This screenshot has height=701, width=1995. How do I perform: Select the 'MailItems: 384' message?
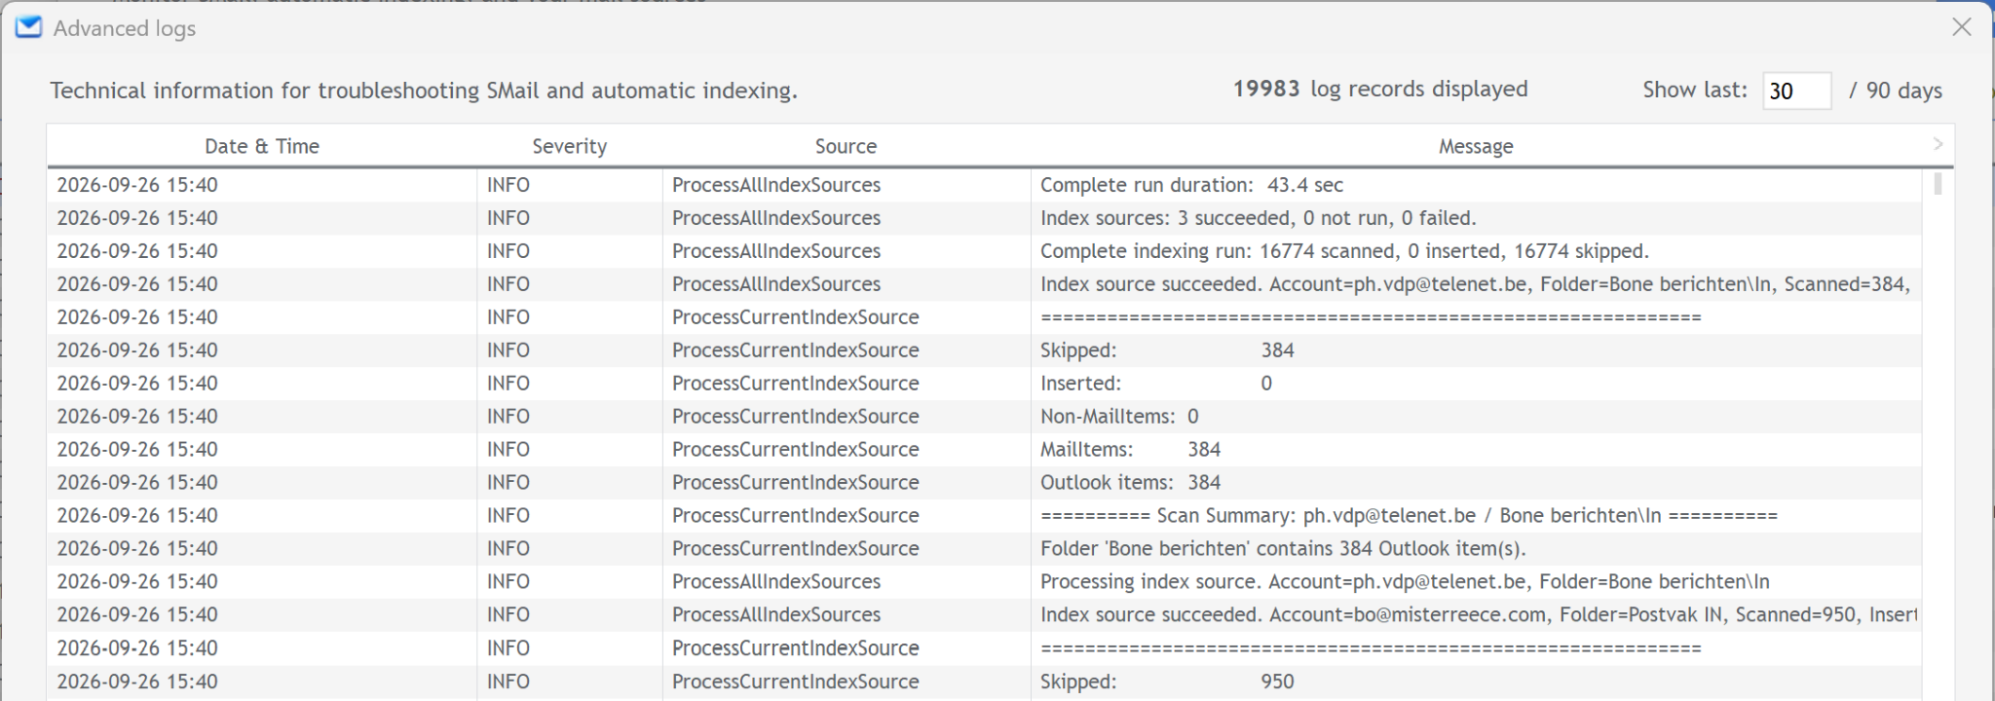1130,450
